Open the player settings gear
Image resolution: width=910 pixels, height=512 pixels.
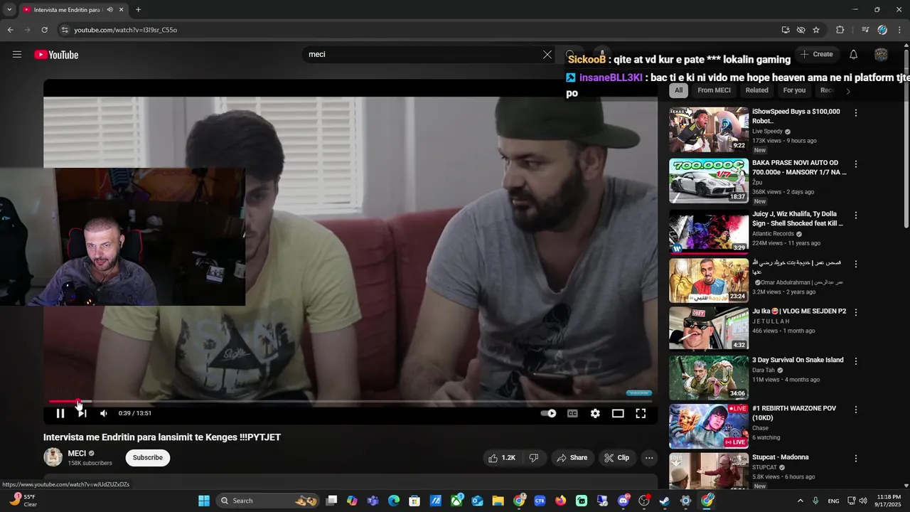click(595, 413)
